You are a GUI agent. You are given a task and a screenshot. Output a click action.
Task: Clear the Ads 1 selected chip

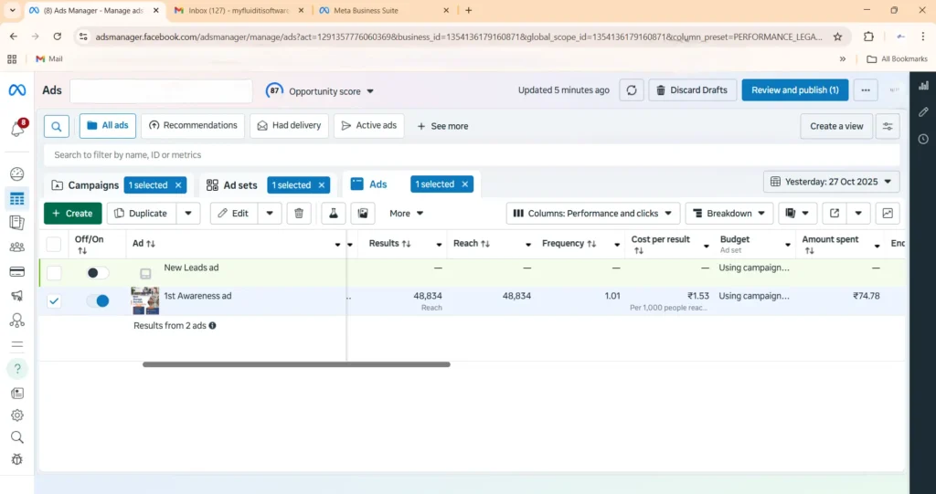tap(464, 184)
